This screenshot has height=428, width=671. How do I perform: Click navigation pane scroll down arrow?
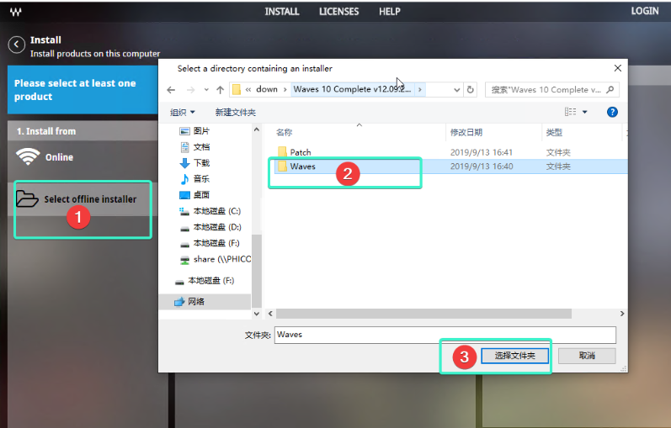(256, 314)
